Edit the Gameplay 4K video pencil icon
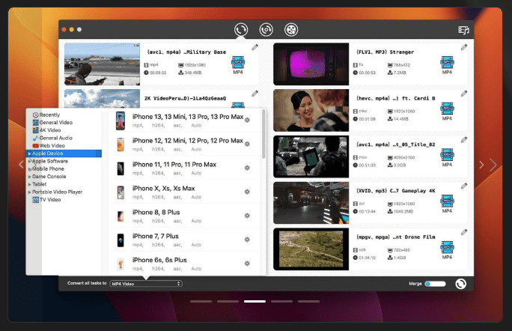Viewport: 512px width, 331px height. (x=463, y=186)
